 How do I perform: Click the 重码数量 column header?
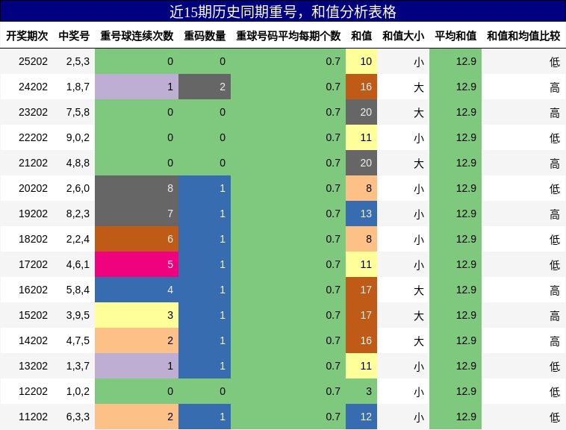pyautogui.click(x=205, y=36)
